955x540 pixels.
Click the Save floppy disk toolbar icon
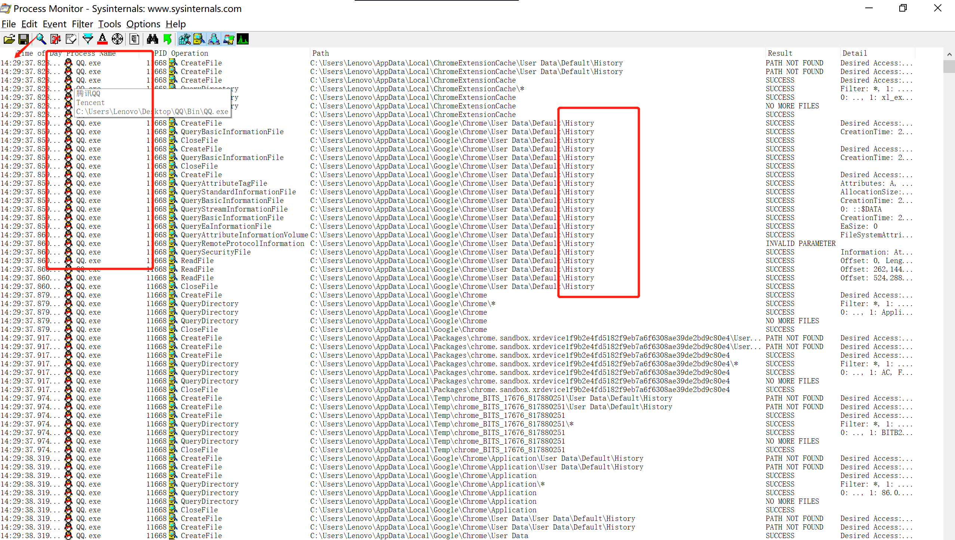click(24, 39)
